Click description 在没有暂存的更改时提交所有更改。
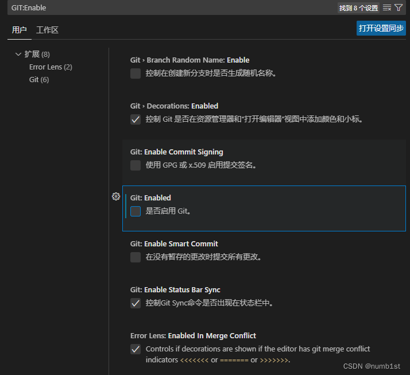This screenshot has width=410, height=375. click(x=204, y=257)
